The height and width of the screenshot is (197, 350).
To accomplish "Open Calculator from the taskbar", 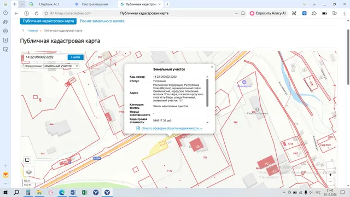I will (x=28, y=193).
